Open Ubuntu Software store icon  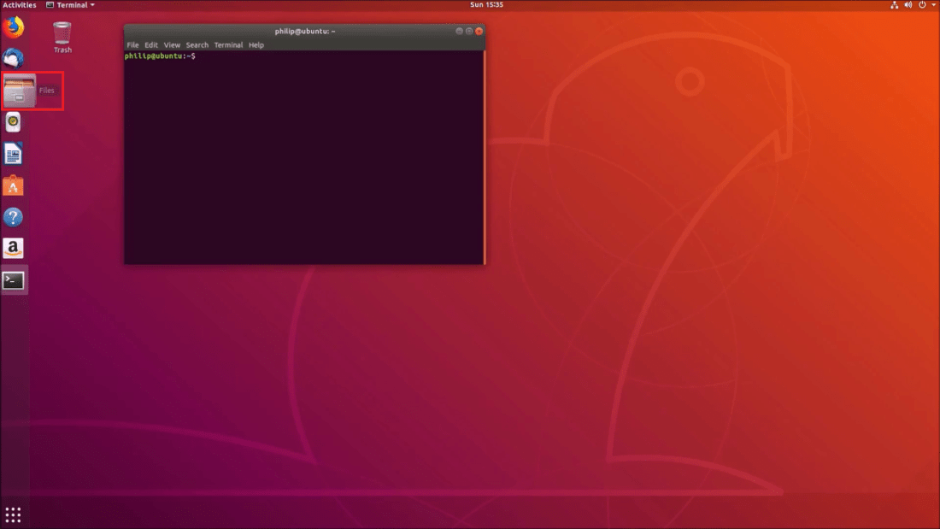[x=14, y=185]
